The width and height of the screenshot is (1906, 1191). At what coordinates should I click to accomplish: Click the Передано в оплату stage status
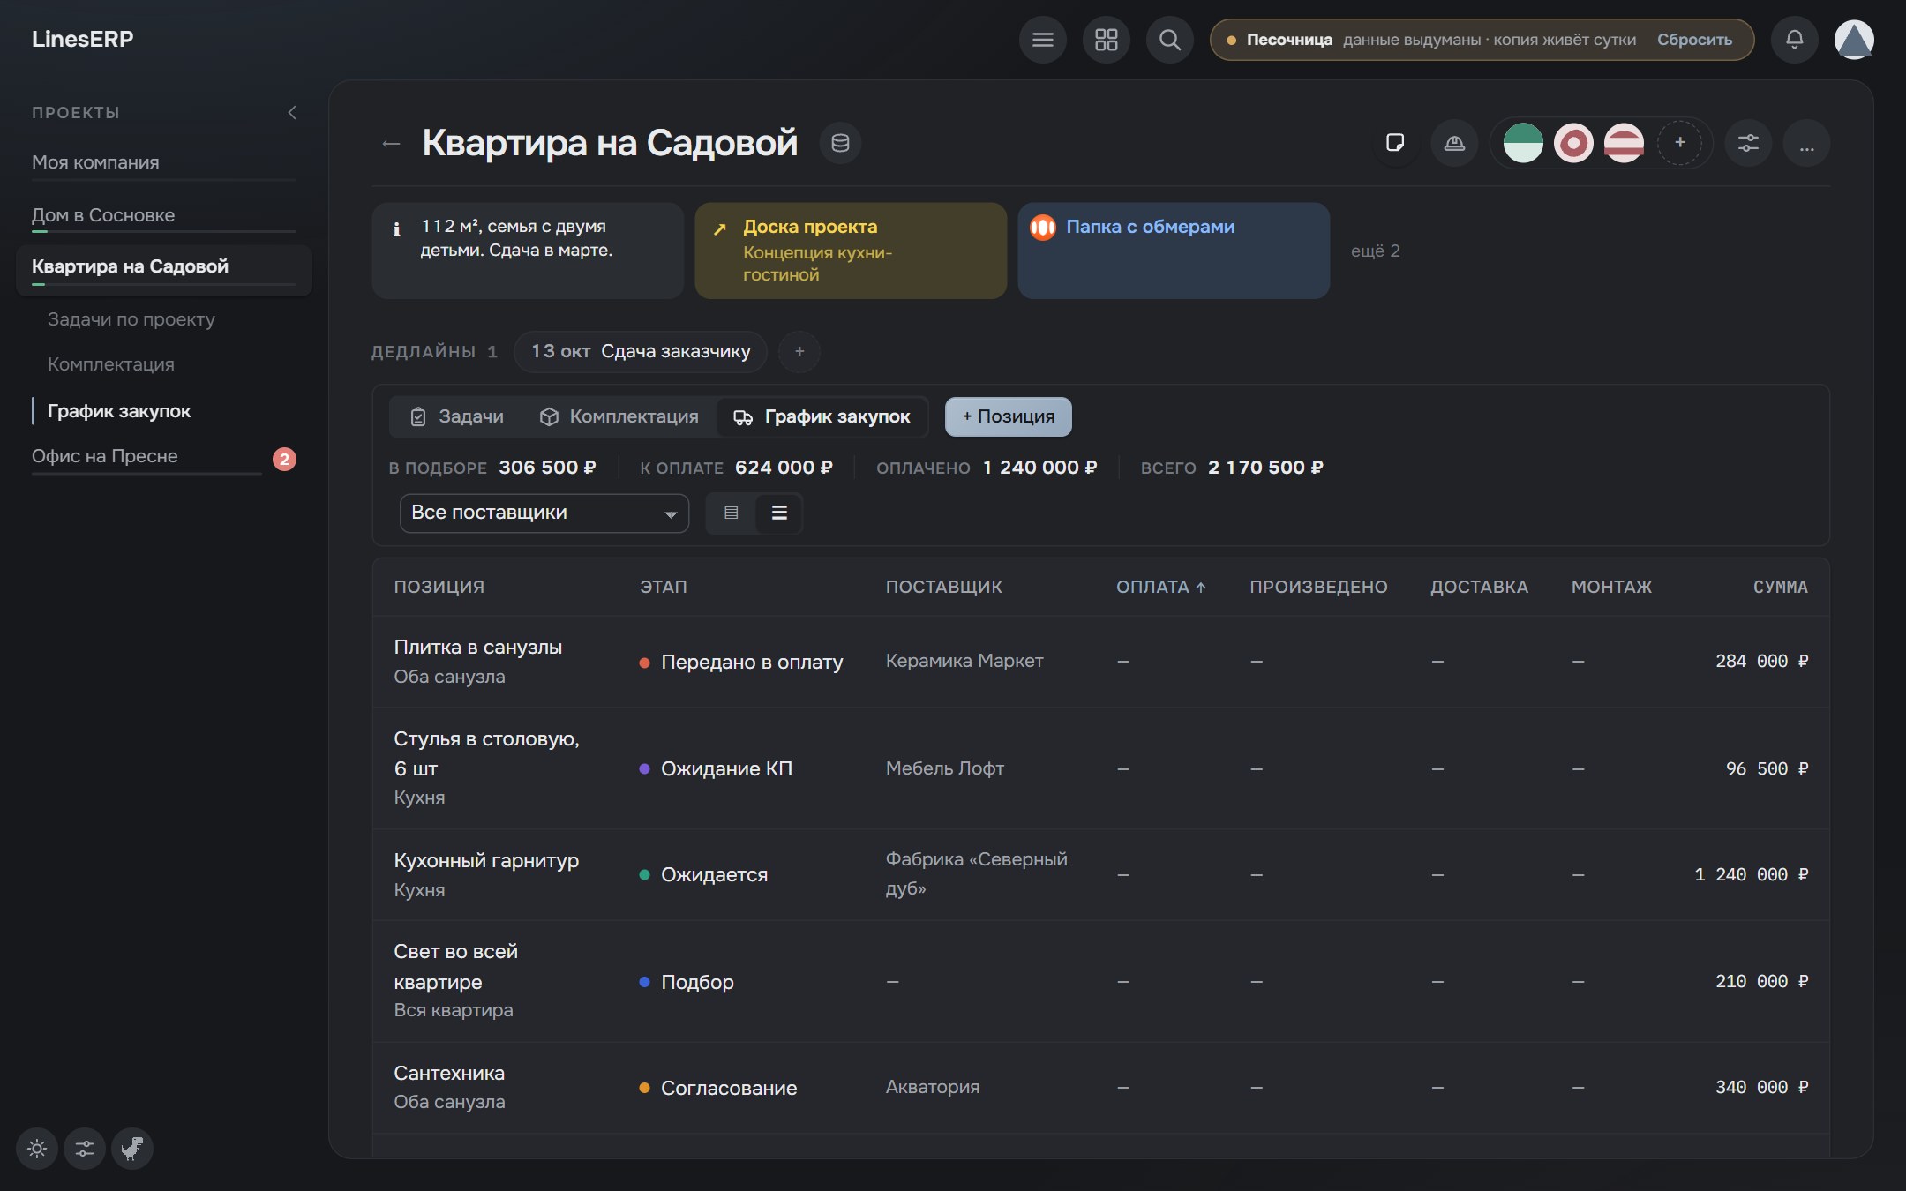[741, 662]
